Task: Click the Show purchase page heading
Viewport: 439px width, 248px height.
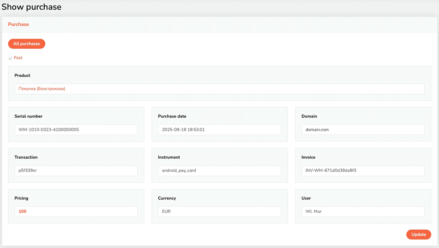Action: 31,7
